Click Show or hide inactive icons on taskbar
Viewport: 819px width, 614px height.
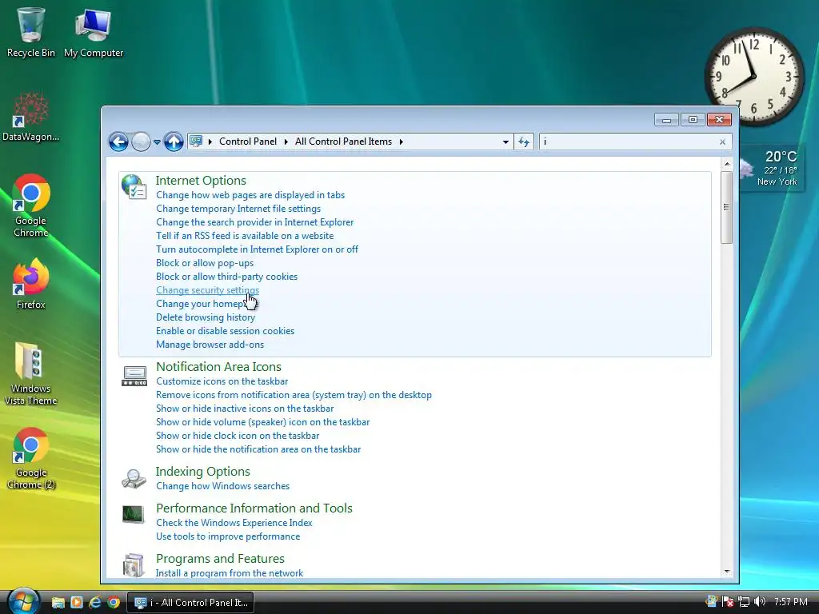245,409
